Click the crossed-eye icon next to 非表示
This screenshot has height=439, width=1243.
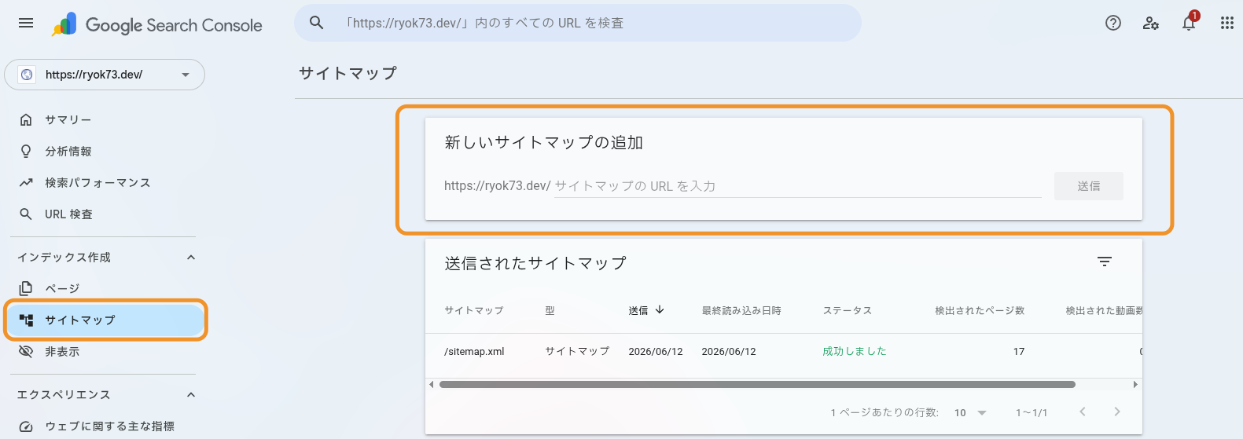[26, 351]
